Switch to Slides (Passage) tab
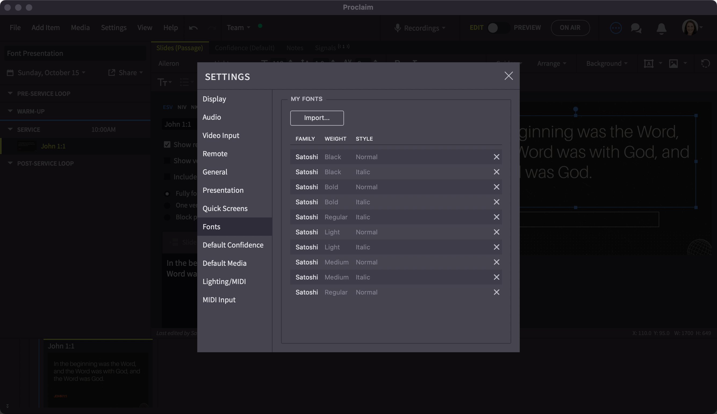717x414 pixels. pyautogui.click(x=180, y=48)
